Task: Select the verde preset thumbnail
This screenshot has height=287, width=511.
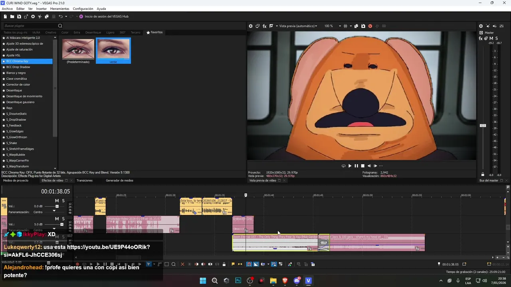Action: click(113, 51)
